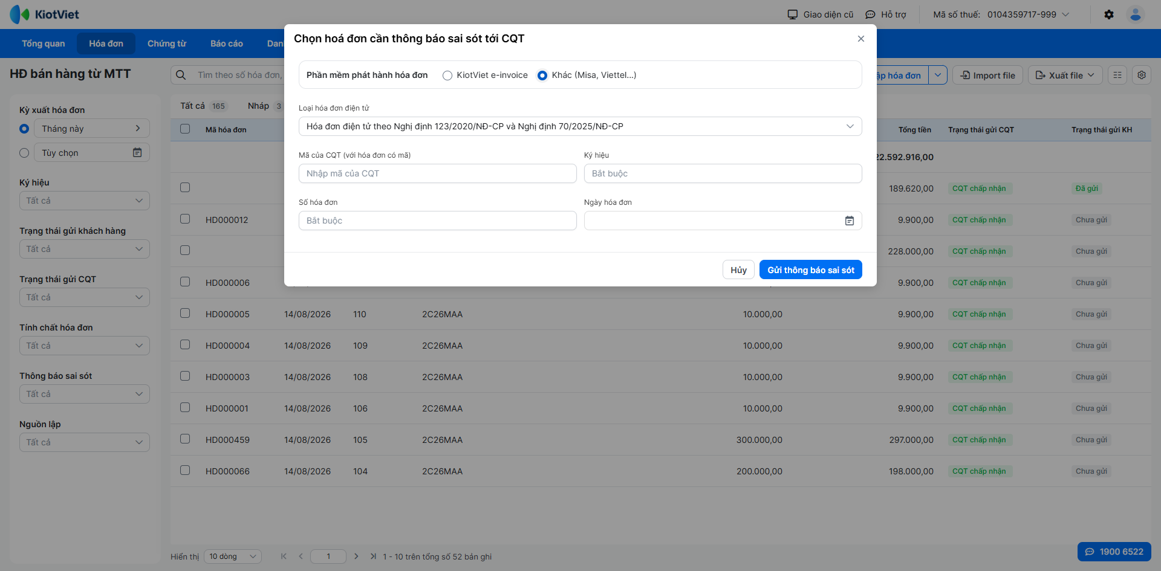Click invoice code HD000004
Image resolution: width=1161 pixels, height=571 pixels.
point(227,346)
